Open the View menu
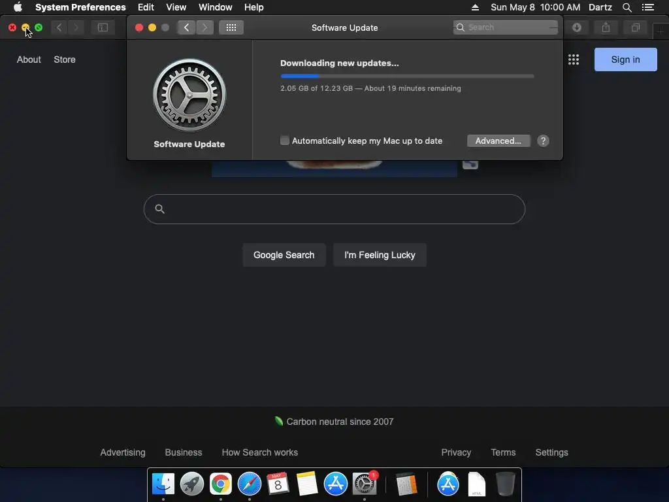 click(x=176, y=7)
